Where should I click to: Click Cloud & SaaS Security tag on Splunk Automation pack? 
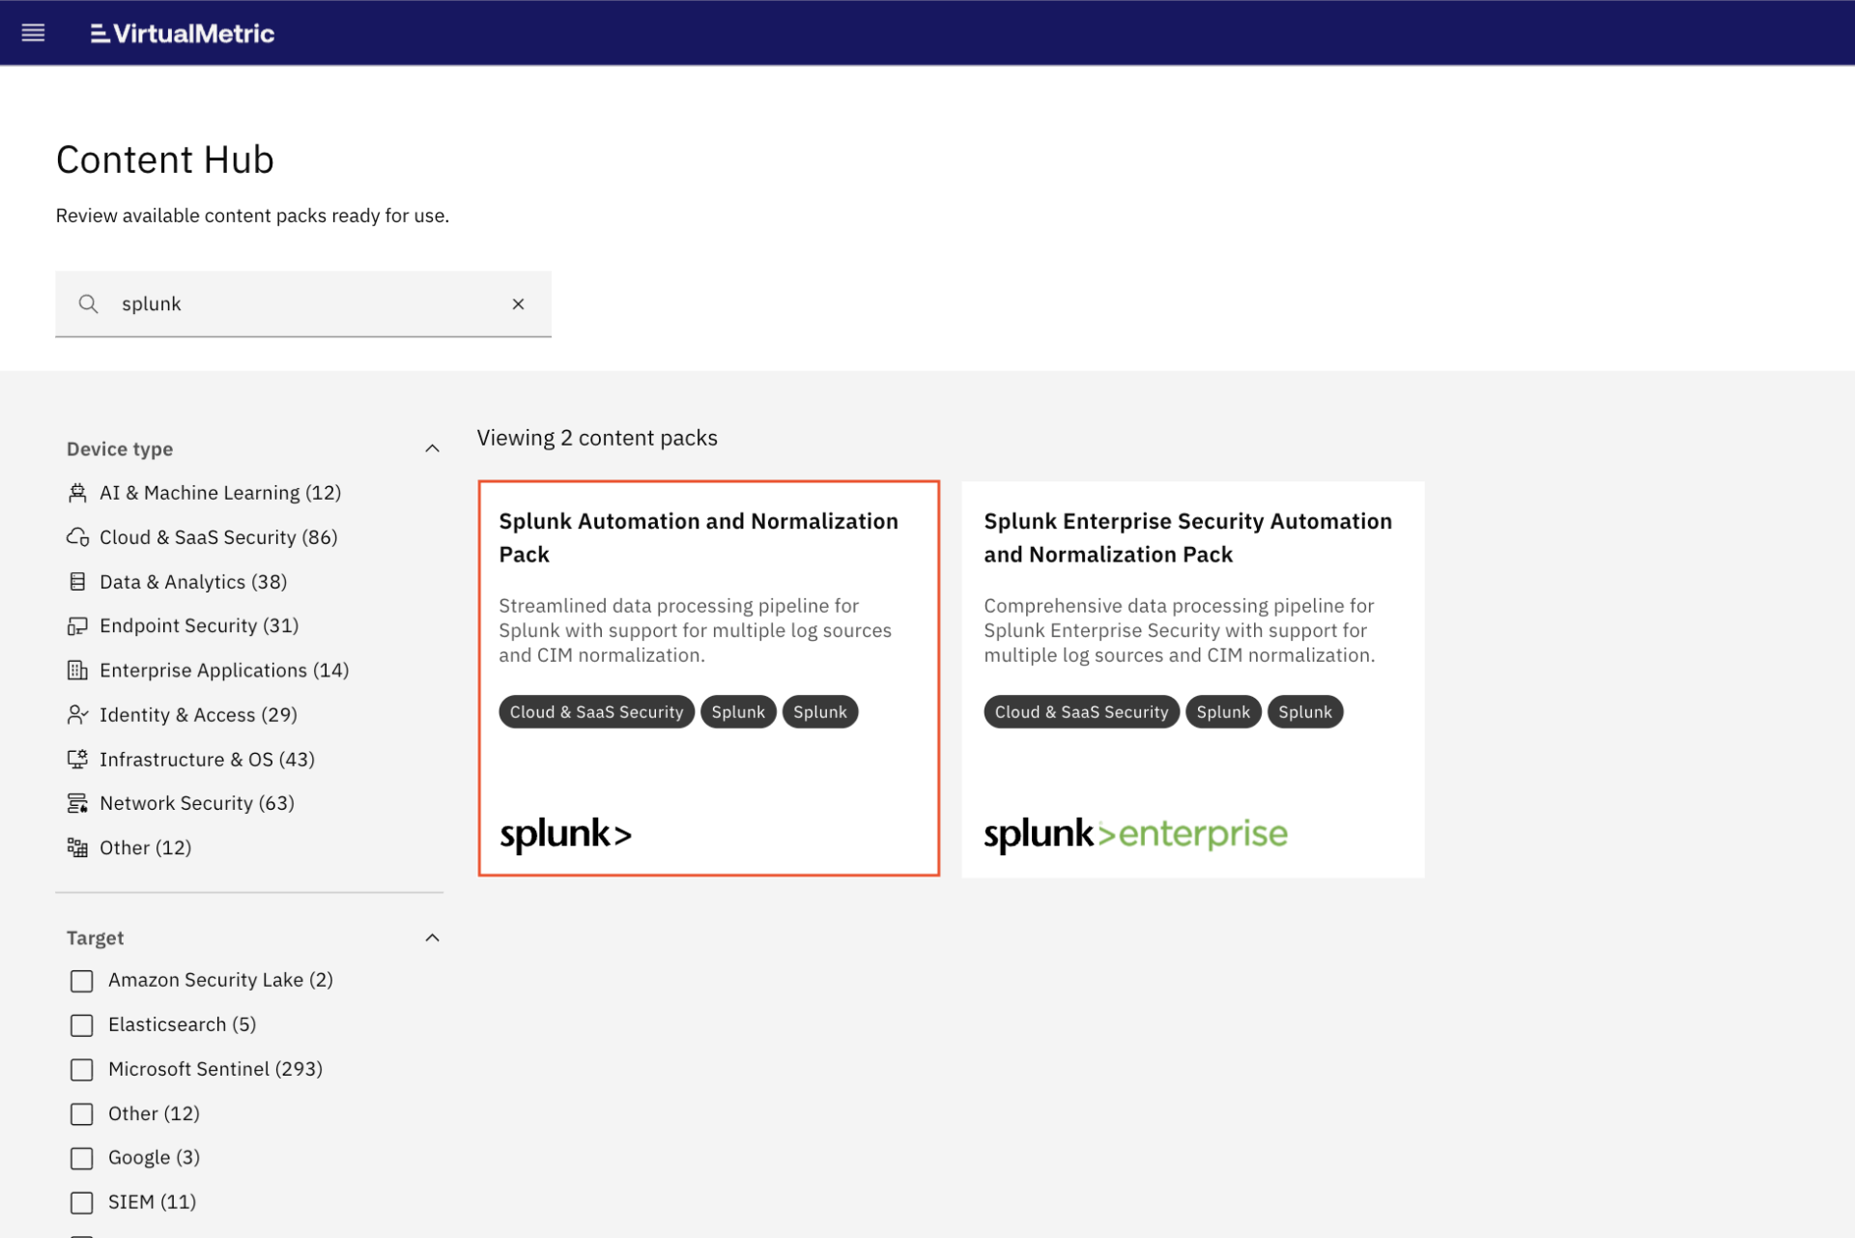pos(596,712)
